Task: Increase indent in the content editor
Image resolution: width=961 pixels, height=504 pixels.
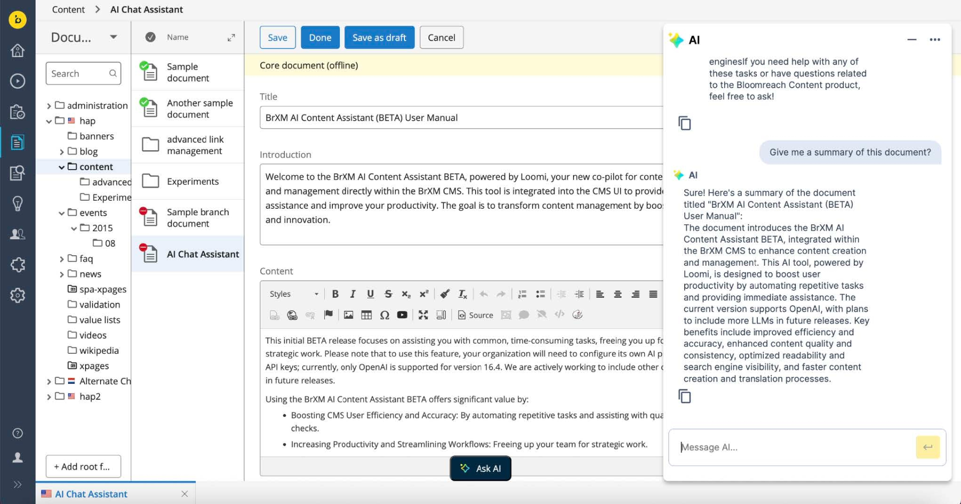Action: pos(579,294)
